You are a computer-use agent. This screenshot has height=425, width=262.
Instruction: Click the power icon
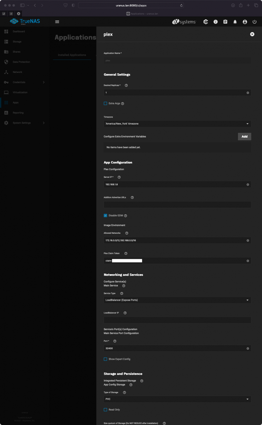[255, 22]
